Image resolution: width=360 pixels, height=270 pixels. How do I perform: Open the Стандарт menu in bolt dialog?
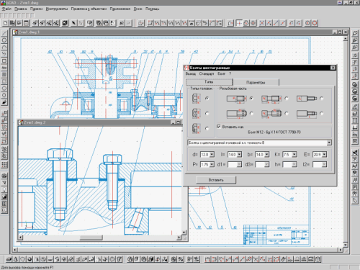[207, 73]
